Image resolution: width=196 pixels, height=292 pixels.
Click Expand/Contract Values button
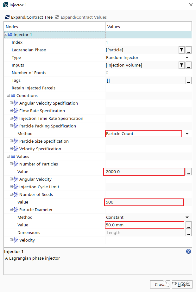click(81, 17)
